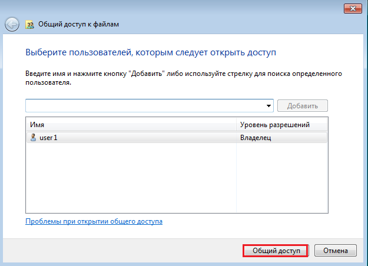Sort by Уровень разрешений column header
The height and width of the screenshot is (266, 368).
coord(281,125)
